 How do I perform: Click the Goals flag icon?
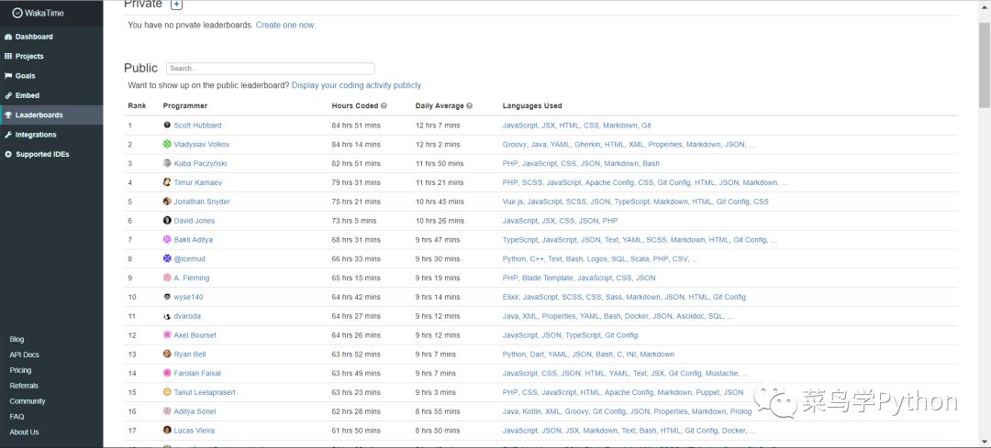[x=8, y=76]
